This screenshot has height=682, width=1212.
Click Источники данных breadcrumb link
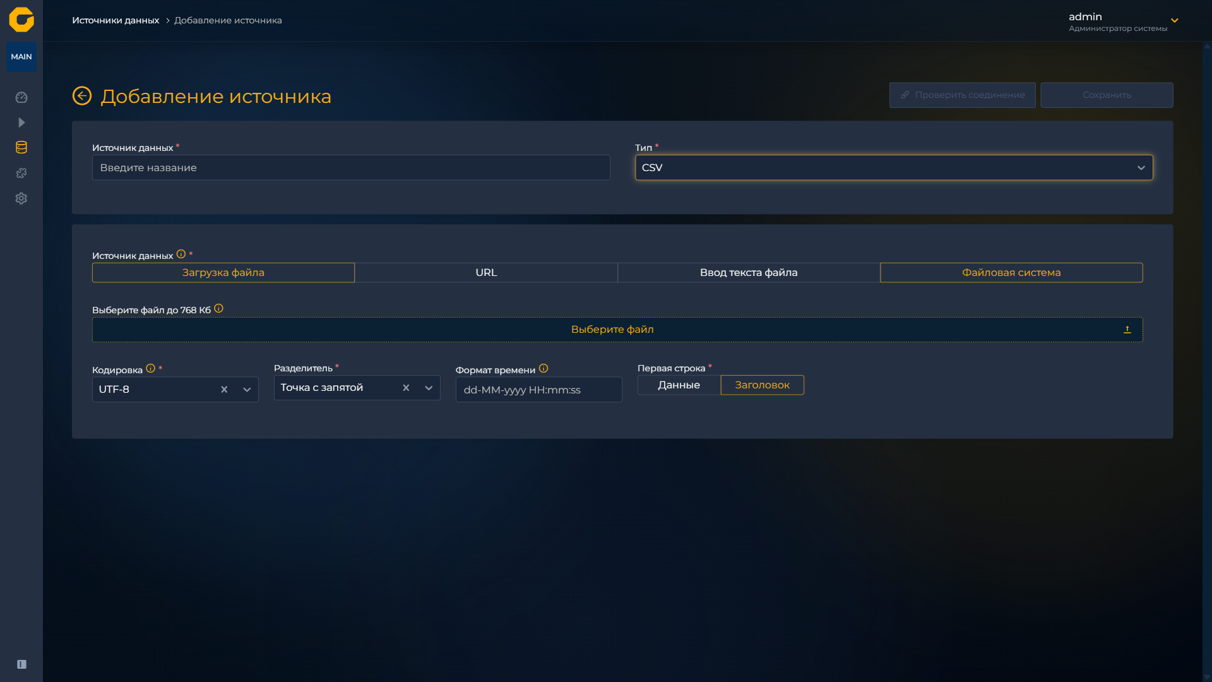tap(116, 20)
